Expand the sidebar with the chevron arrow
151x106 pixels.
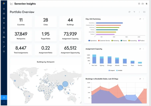pyautogui.click(x=4, y=102)
